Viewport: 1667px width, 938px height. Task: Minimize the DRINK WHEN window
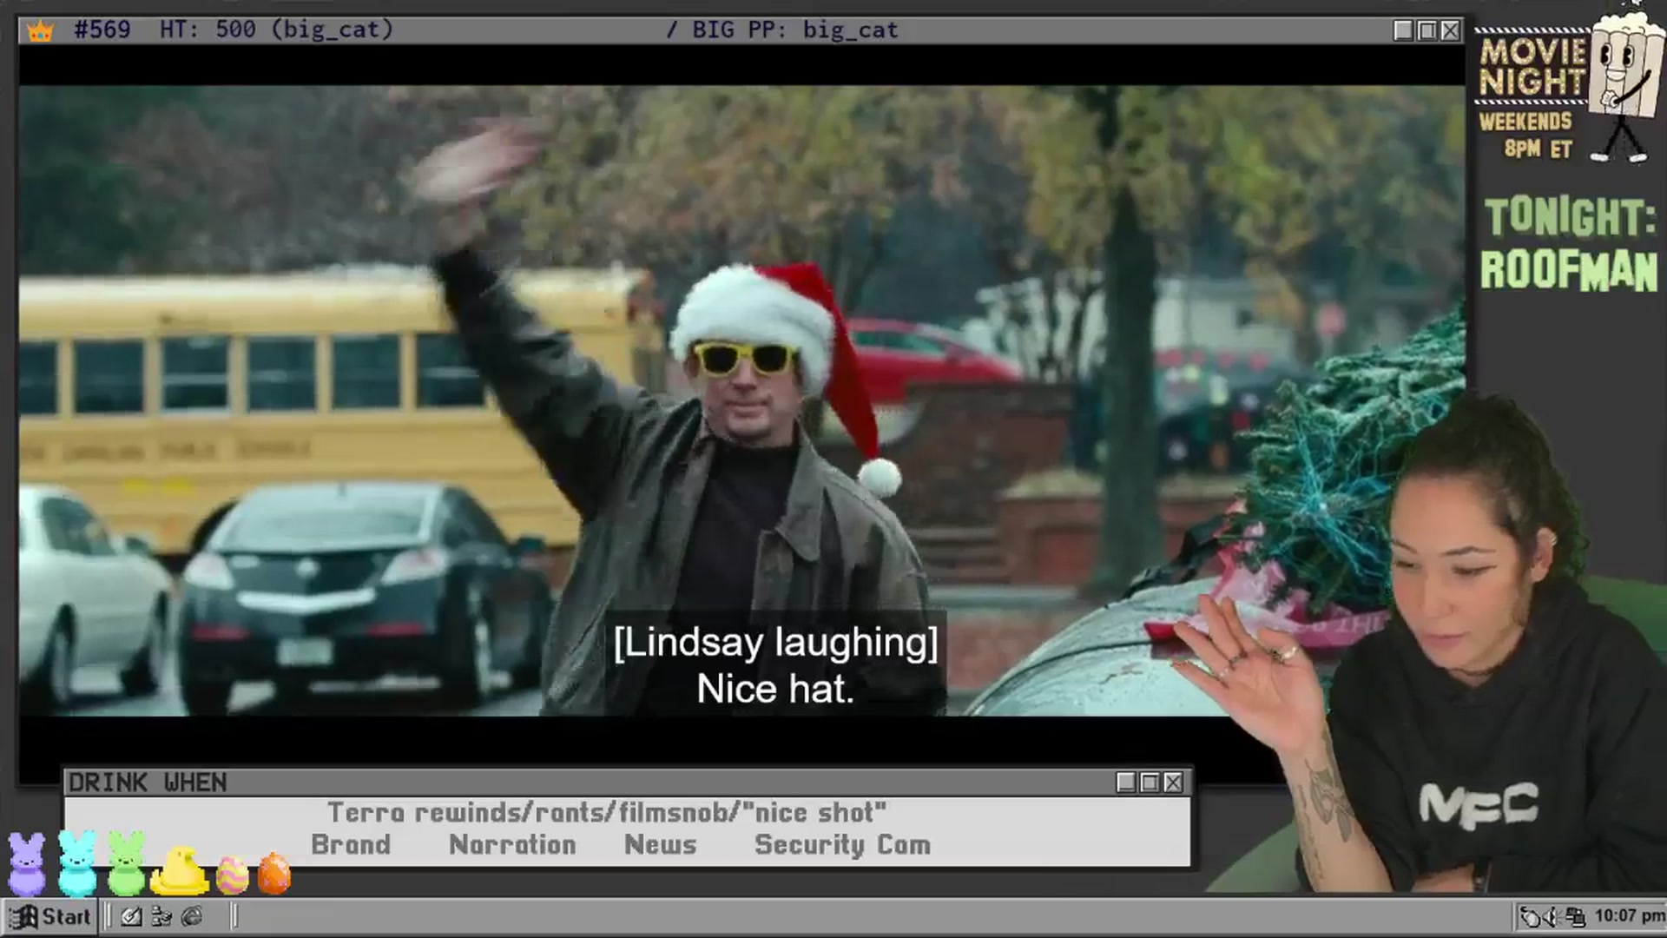tap(1126, 783)
